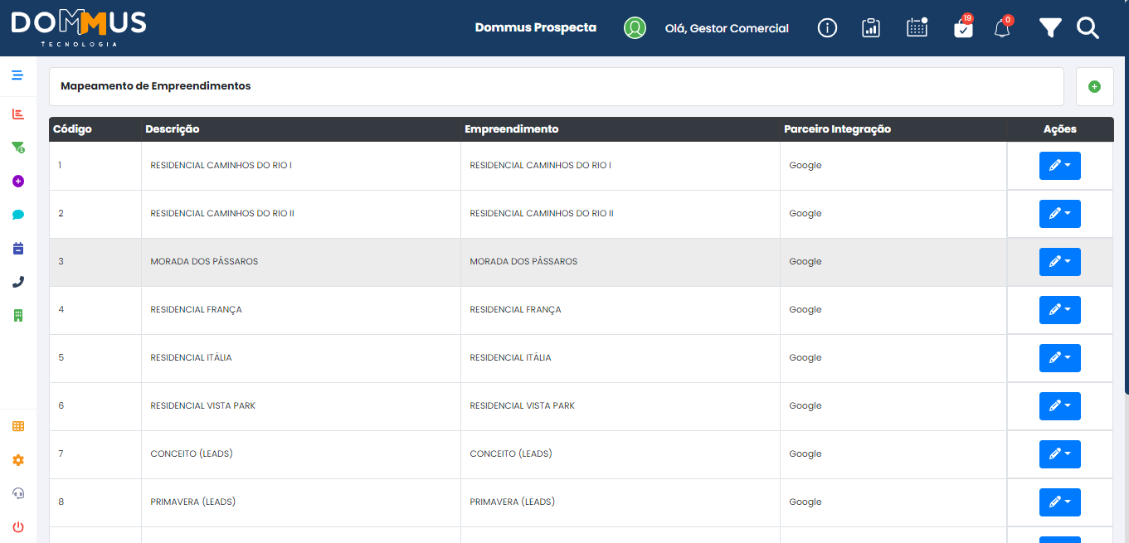Open the orange grid table icon
Screen dimensions: 1129x543
pyautogui.click(x=18, y=426)
